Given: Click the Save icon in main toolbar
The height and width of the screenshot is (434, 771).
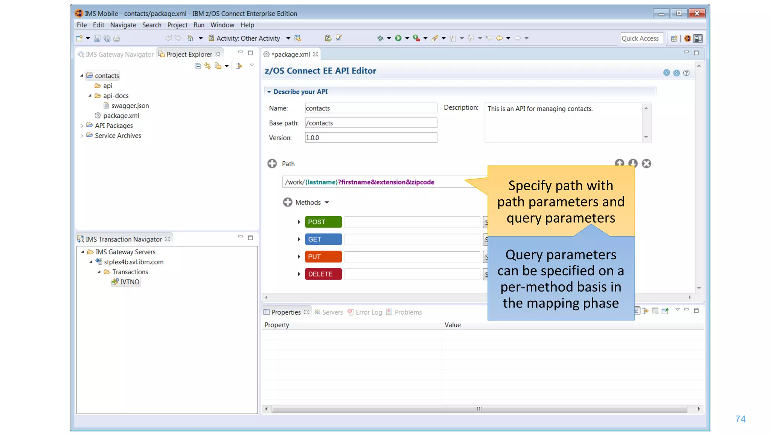Looking at the screenshot, I should pyautogui.click(x=97, y=38).
